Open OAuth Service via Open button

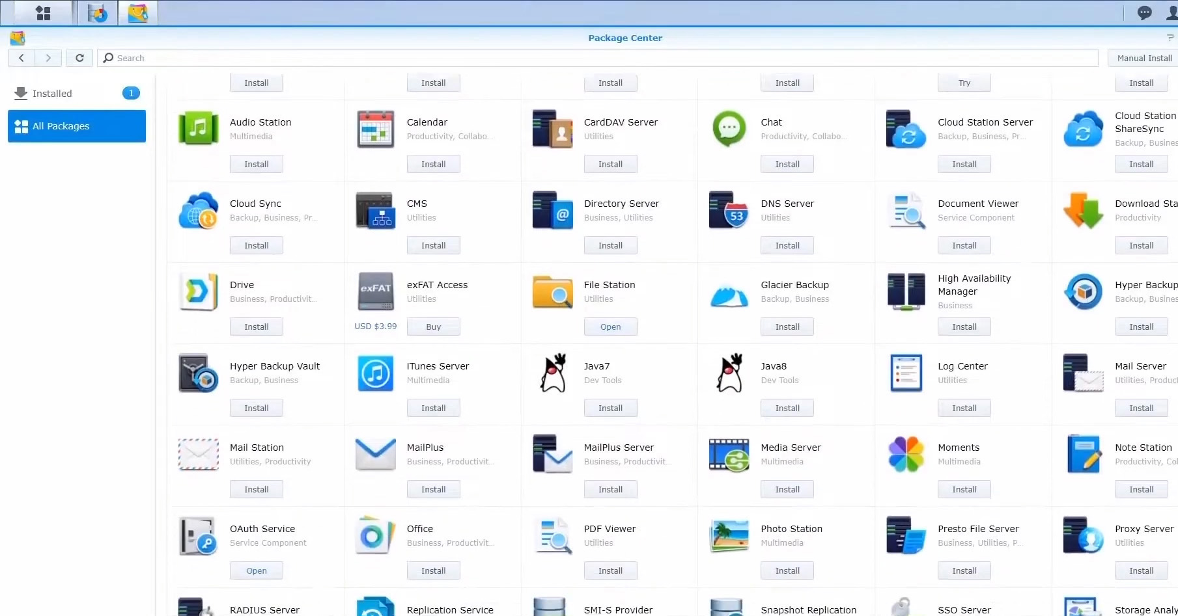257,571
